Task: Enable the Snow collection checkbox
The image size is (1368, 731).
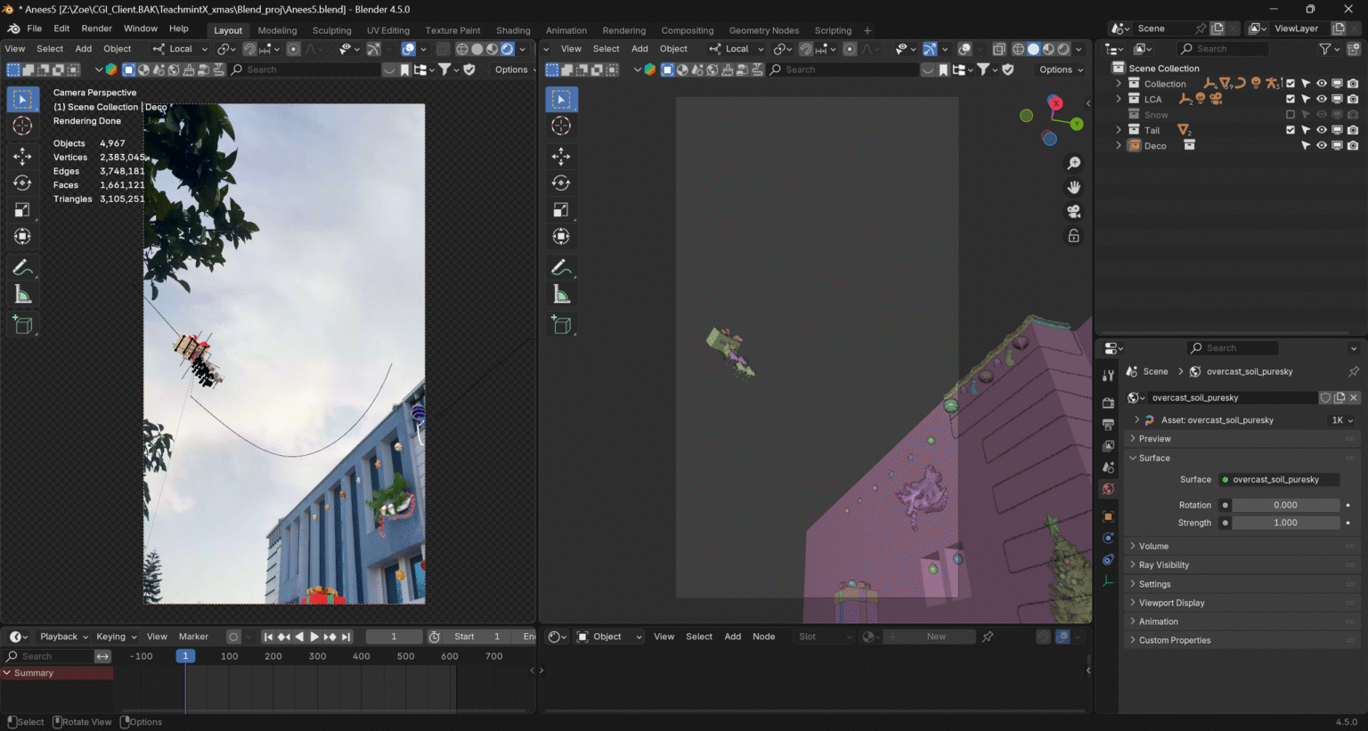Action: pyautogui.click(x=1291, y=115)
